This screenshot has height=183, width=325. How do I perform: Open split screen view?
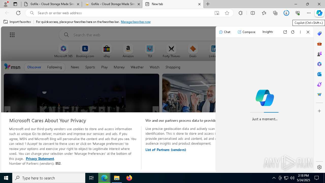tap(253, 13)
